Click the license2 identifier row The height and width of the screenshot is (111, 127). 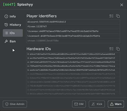(x=73, y=36)
